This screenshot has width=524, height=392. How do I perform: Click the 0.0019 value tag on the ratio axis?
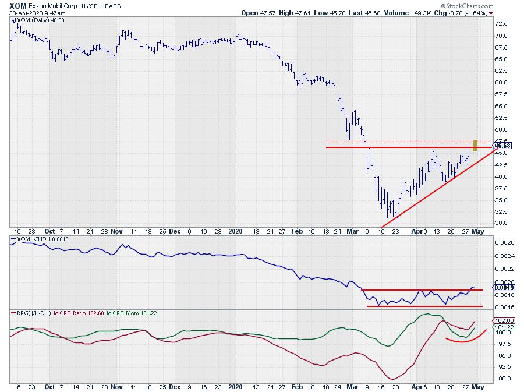coord(504,288)
